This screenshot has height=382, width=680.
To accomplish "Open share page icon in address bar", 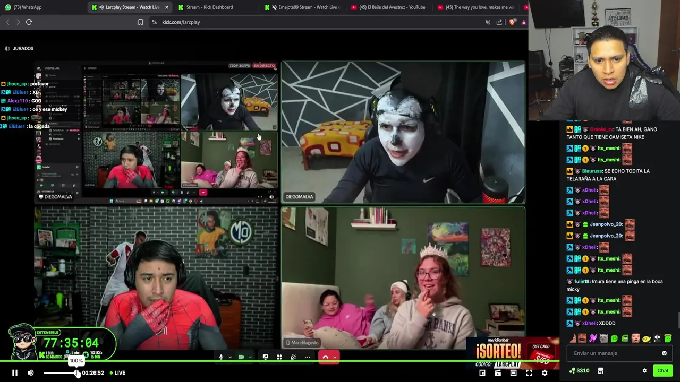I will coord(499,22).
